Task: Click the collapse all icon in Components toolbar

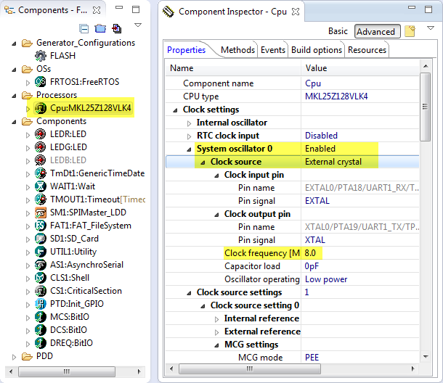Action: (x=84, y=29)
